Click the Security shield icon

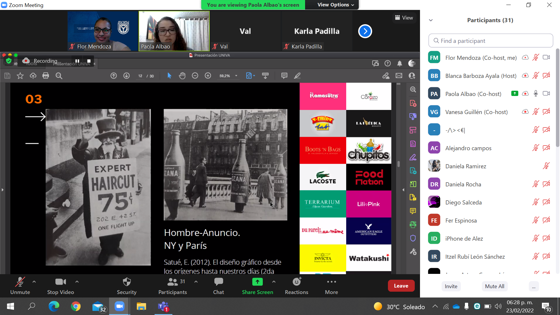127,282
